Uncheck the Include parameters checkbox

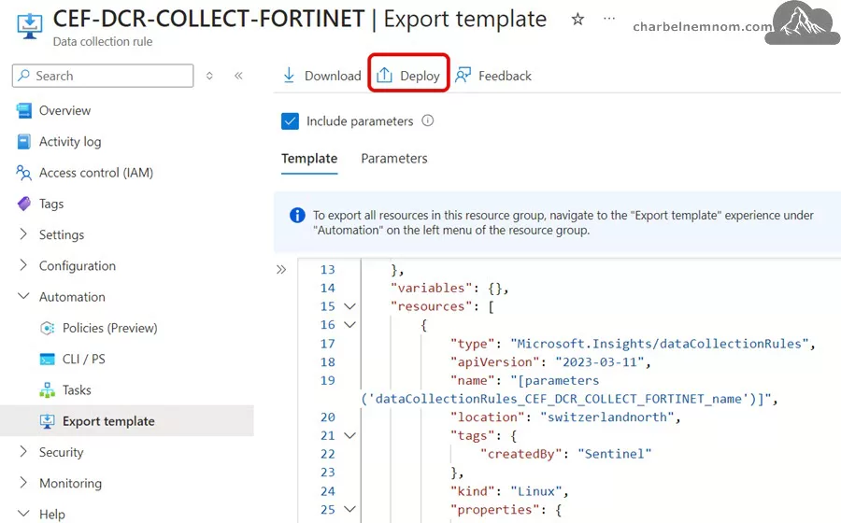pos(291,121)
